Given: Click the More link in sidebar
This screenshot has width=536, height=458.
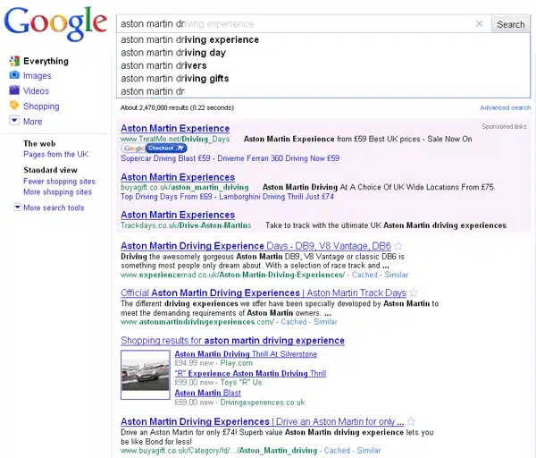Looking at the screenshot, I should pos(32,122).
